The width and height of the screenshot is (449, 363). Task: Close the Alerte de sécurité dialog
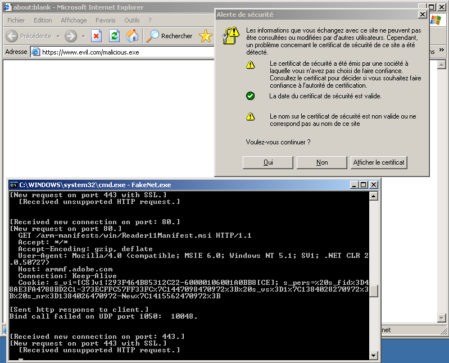coord(422,15)
